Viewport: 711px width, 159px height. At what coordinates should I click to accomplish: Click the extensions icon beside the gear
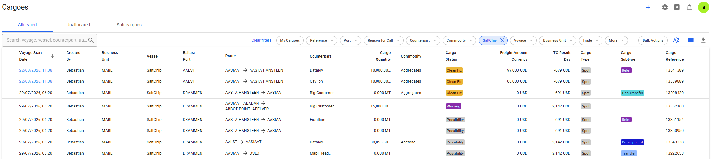coord(677,7)
